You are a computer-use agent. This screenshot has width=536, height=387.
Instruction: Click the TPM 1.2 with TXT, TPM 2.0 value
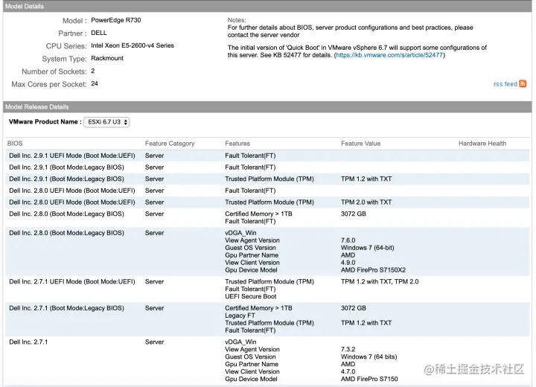point(380,282)
